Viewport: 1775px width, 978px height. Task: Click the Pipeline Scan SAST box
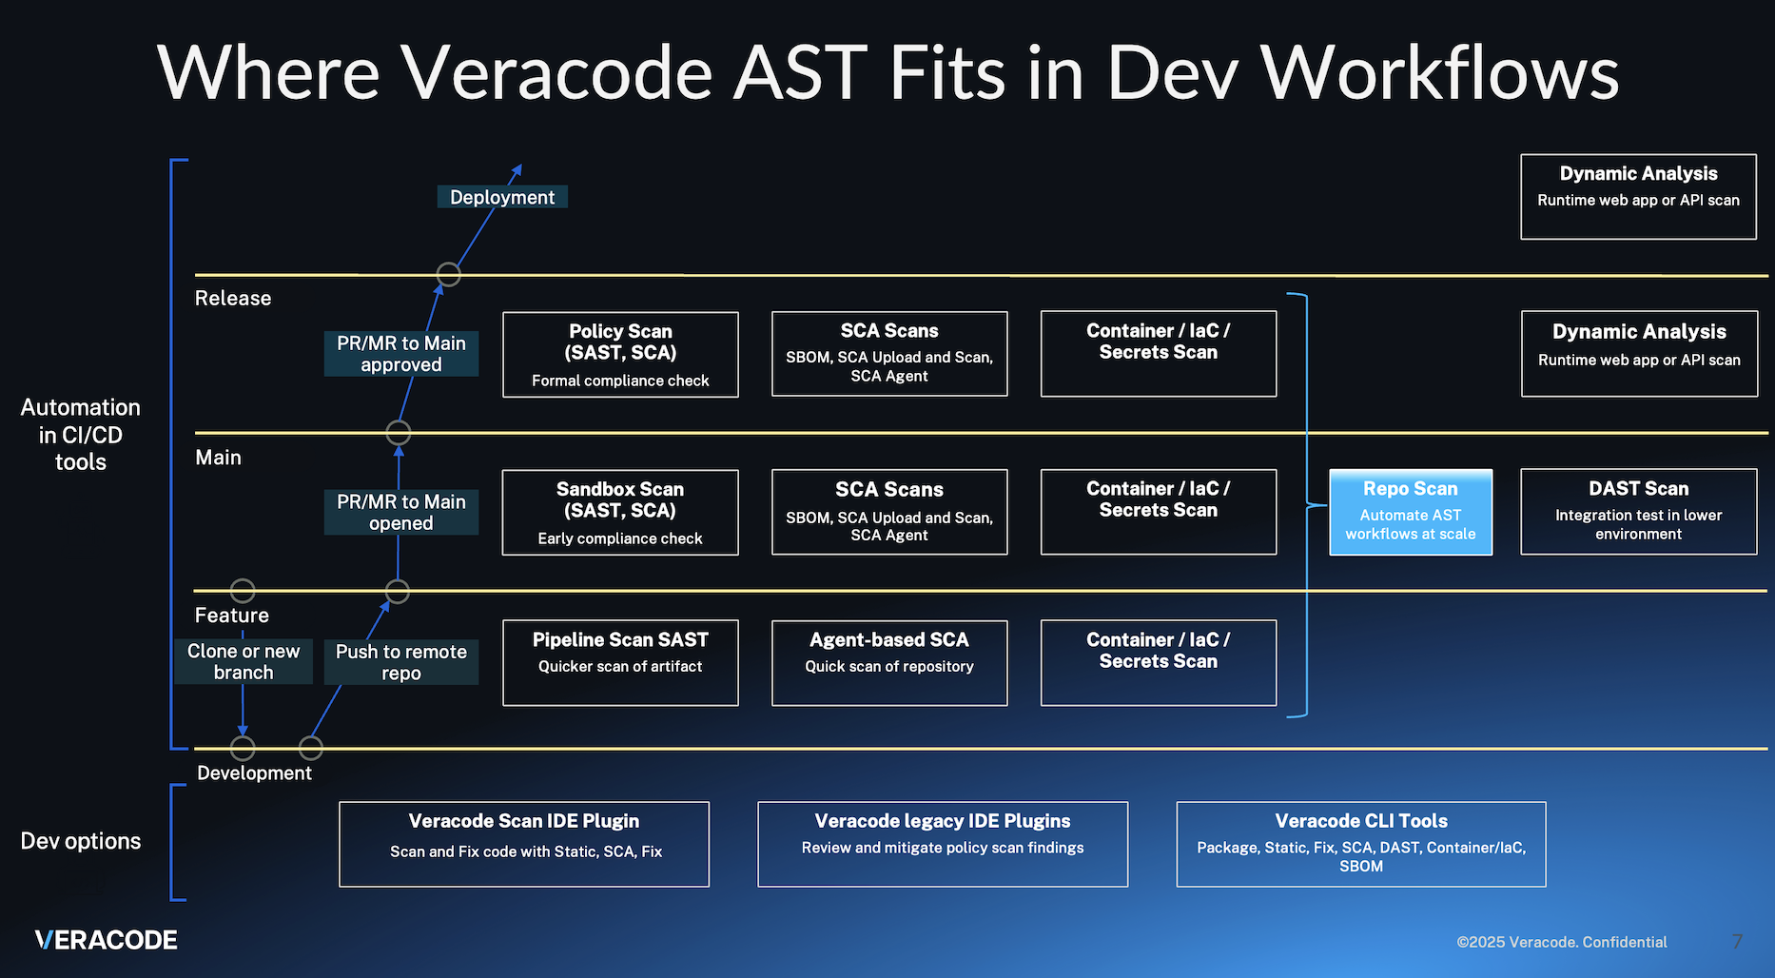tap(620, 663)
